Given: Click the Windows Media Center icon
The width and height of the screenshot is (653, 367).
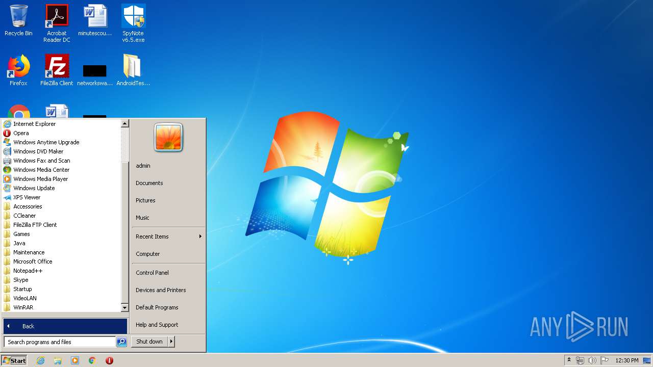Looking at the screenshot, I should tap(7, 170).
